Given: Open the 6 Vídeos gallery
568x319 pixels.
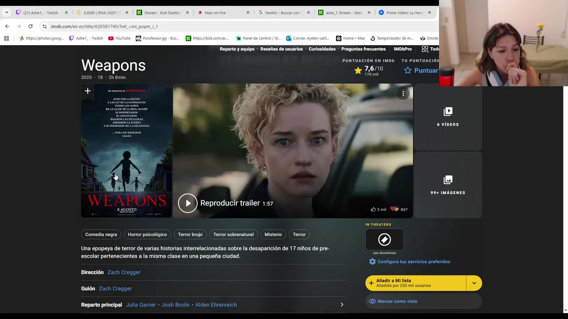Looking at the screenshot, I should tap(448, 117).
